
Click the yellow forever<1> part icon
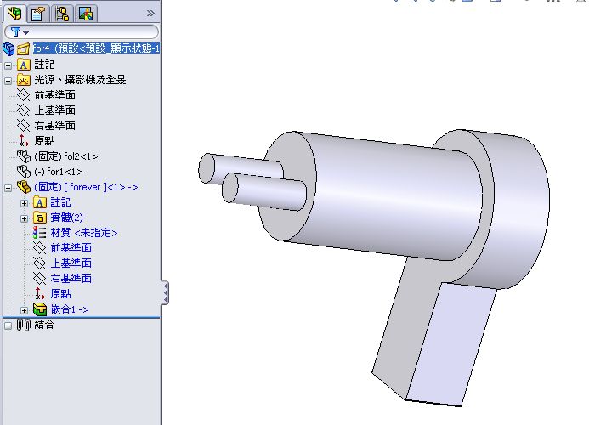(23, 187)
